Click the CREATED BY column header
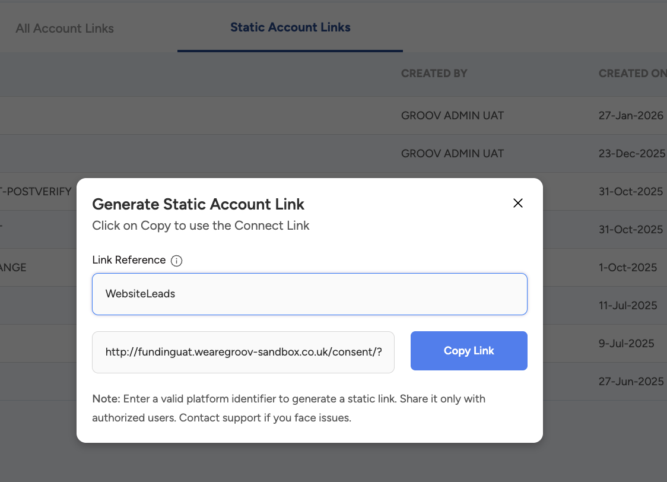Screen dimensions: 667x482 (434, 74)
